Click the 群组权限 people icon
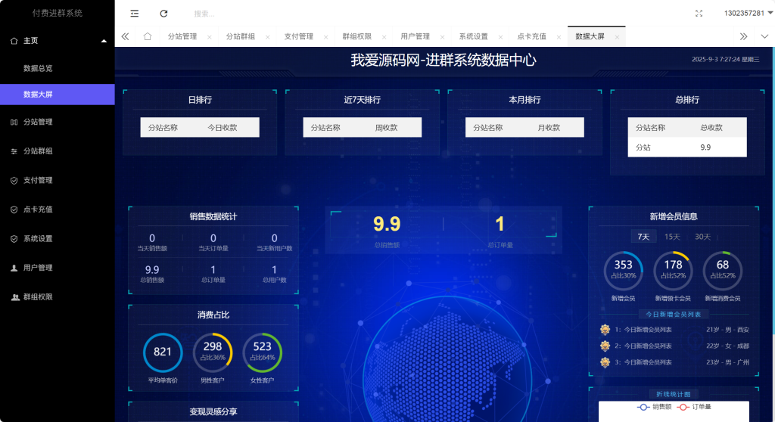The width and height of the screenshot is (775, 422). pyautogui.click(x=15, y=297)
